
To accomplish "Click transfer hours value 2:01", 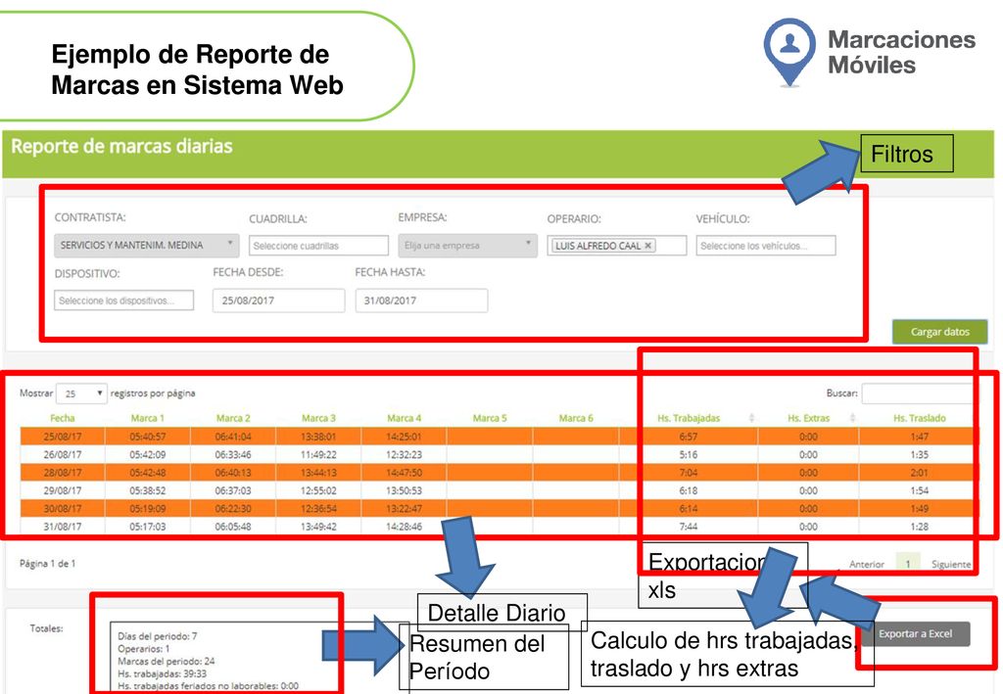I will [919, 472].
